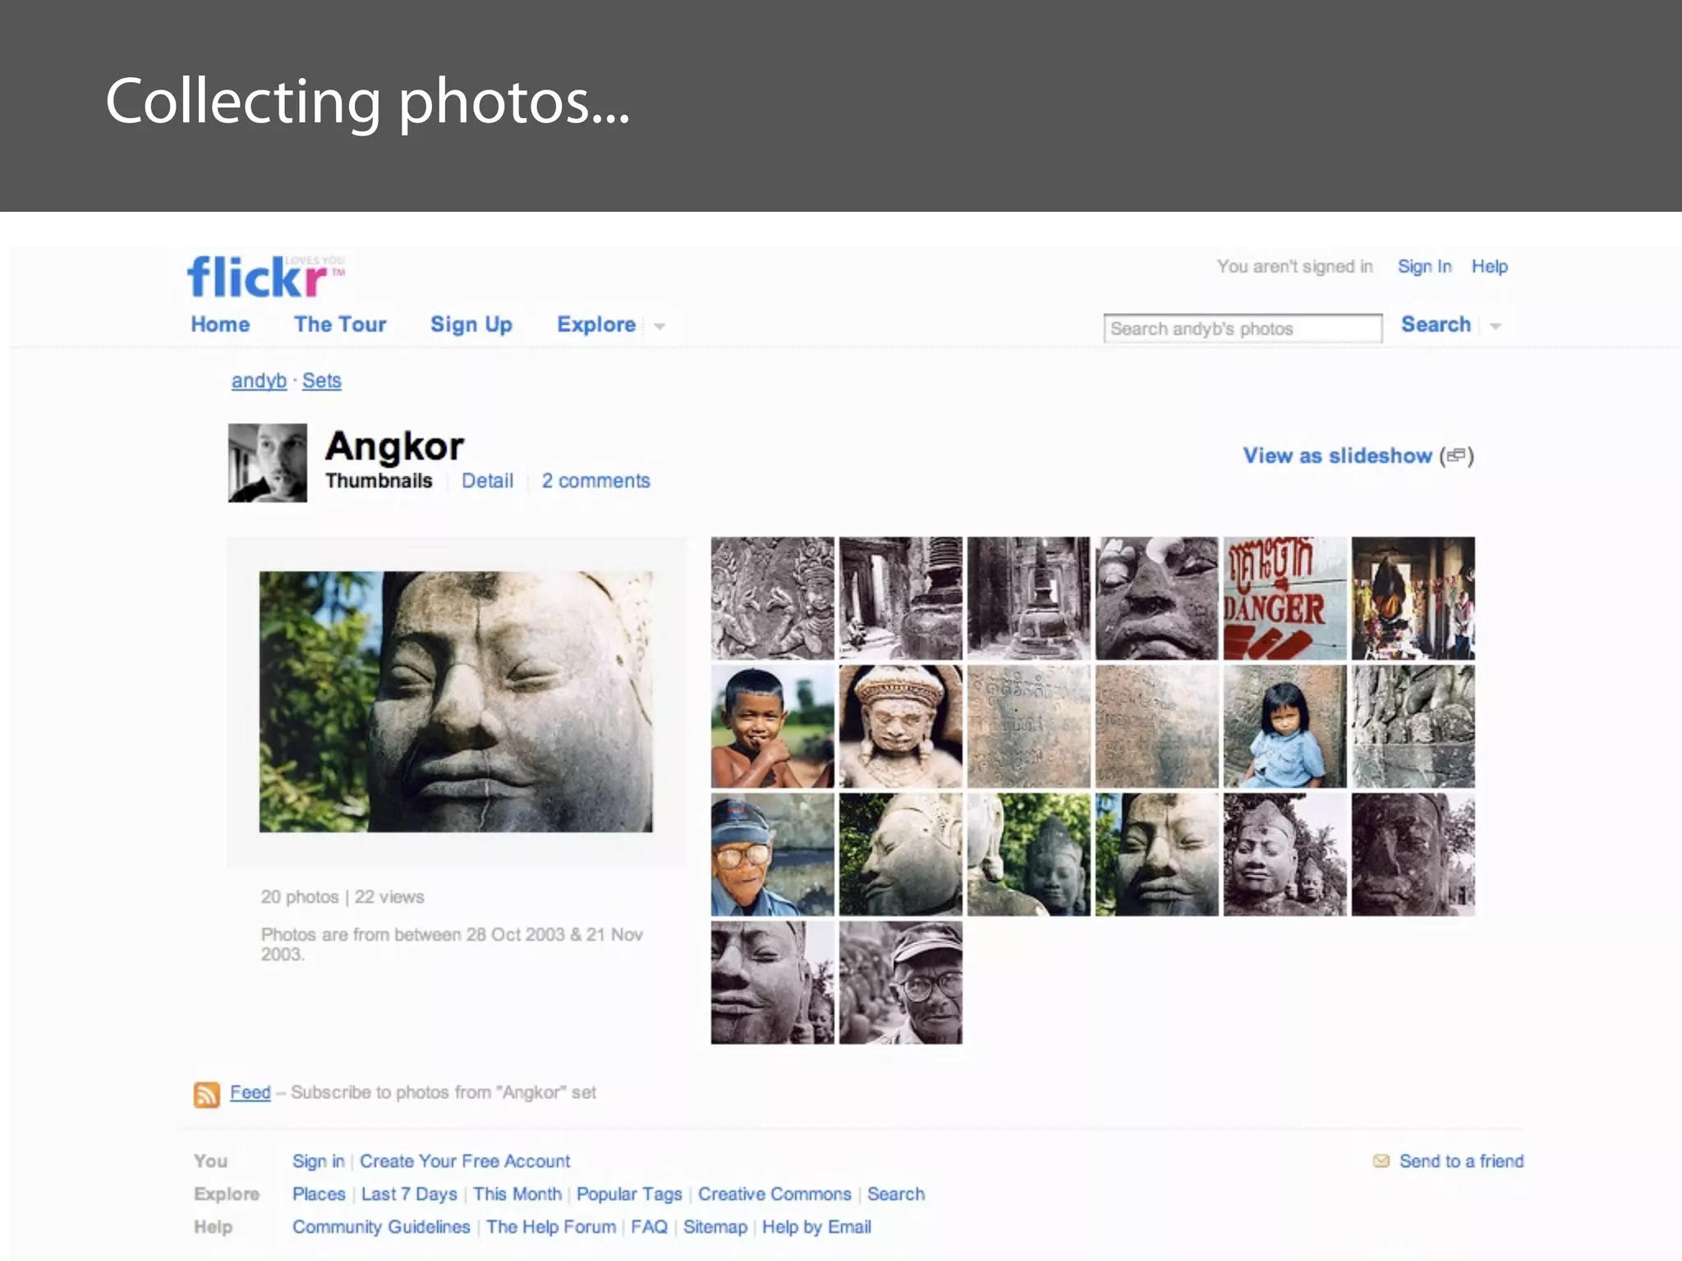Viewport: 1682px width, 1261px height.
Task: Click the Search andyb's photos field
Action: (x=1242, y=328)
